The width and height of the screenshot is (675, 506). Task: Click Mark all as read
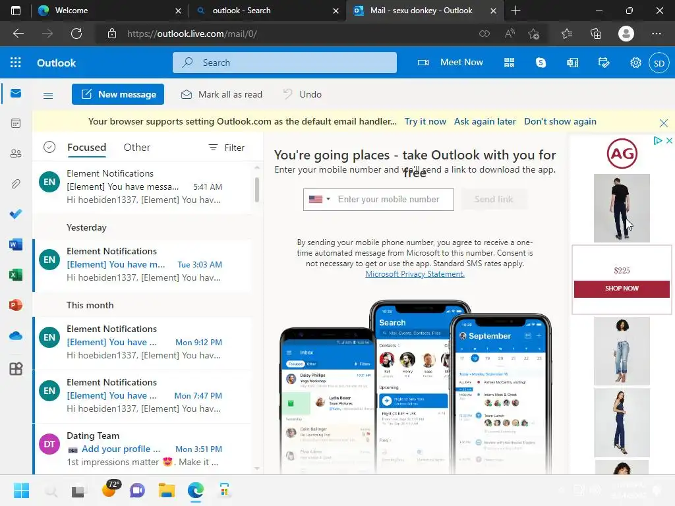tap(221, 94)
